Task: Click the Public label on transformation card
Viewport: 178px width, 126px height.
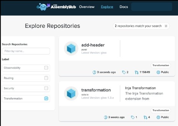Action: click(x=165, y=117)
